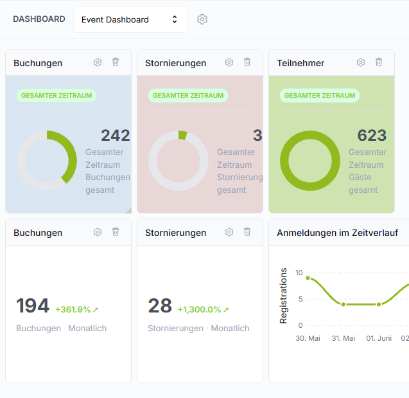This screenshot has width=409, height=398.
Task: Click the +361.9% trend indicator
Action: 76,310
